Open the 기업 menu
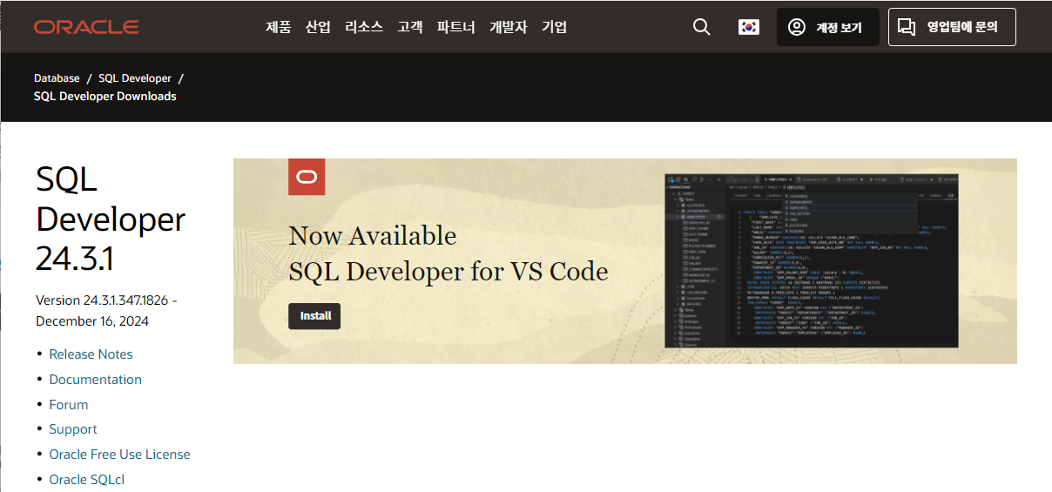The width and height of the screenshot is (1052, 492). (x=554, y=27)
